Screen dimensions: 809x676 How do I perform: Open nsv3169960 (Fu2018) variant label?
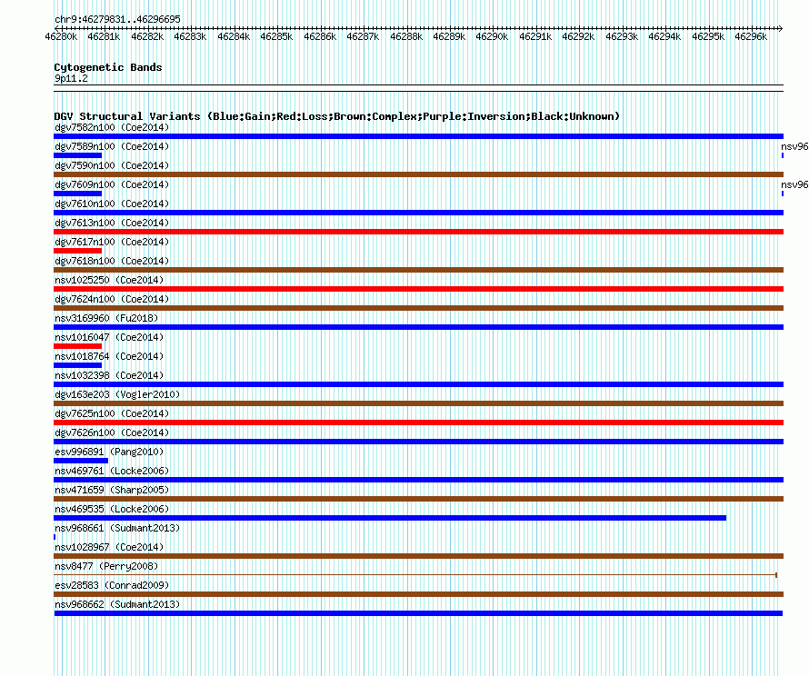pos(106,318)
